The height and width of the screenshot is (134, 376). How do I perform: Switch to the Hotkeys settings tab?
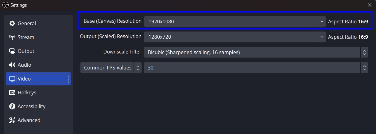pos(27,93)
